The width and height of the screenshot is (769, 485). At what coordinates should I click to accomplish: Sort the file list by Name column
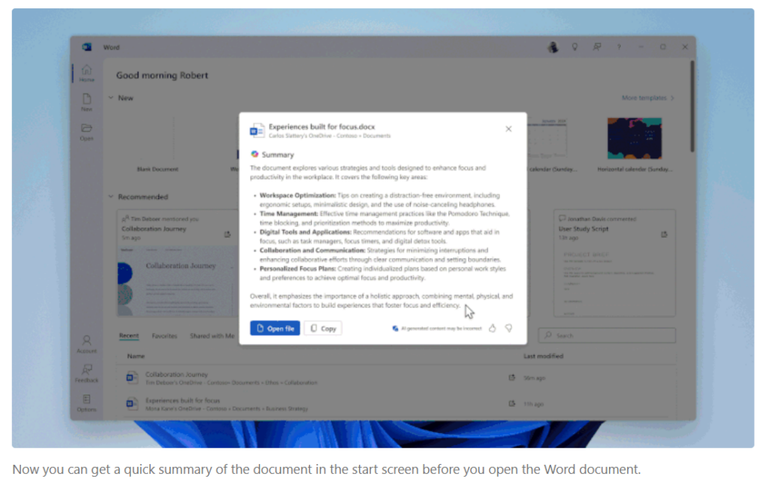136,356
